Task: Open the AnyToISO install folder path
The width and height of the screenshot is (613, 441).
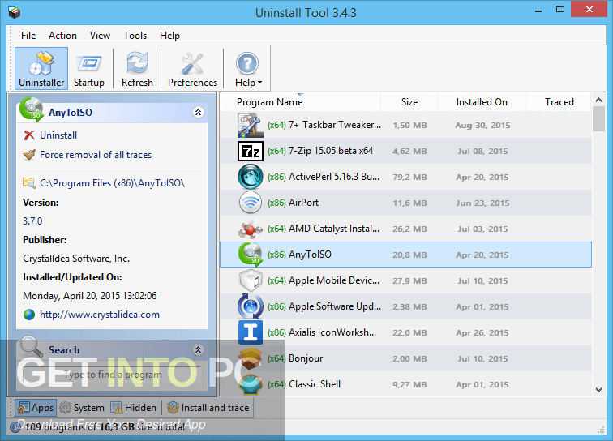Action: [x=112, y=183]
